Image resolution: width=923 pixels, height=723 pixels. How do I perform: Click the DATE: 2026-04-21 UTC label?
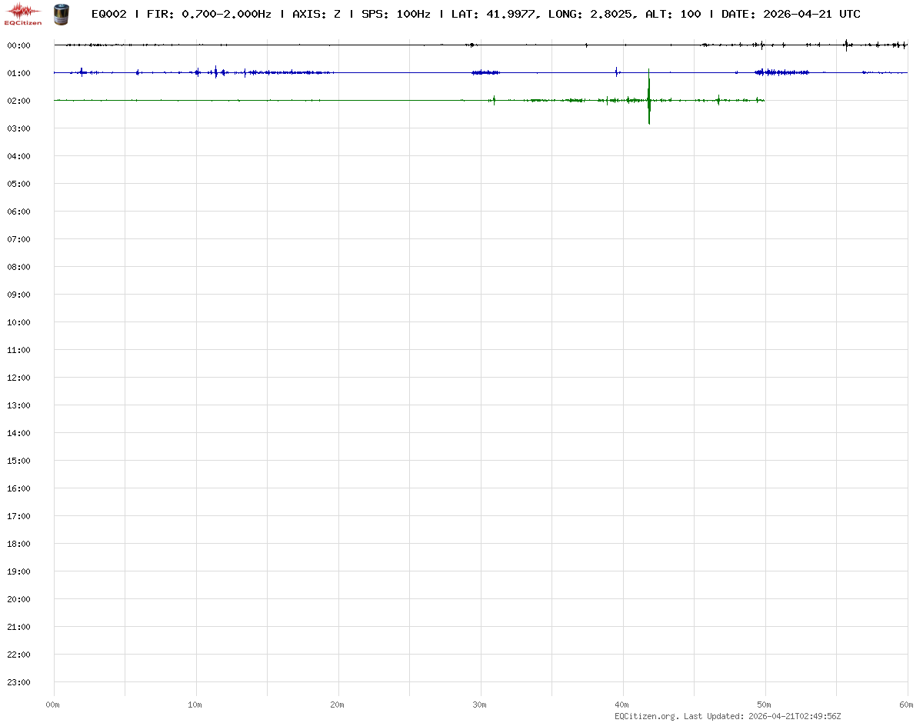791,14
